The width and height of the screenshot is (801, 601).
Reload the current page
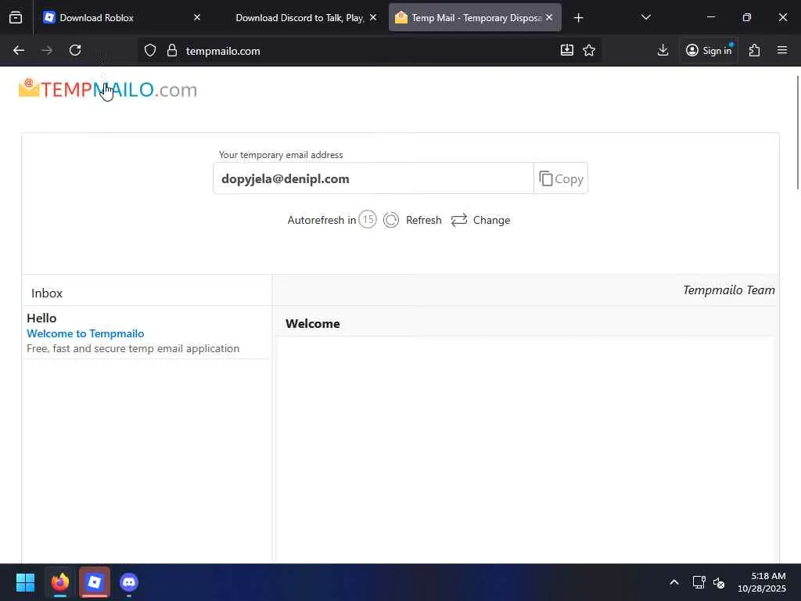[x=75, y=50]
